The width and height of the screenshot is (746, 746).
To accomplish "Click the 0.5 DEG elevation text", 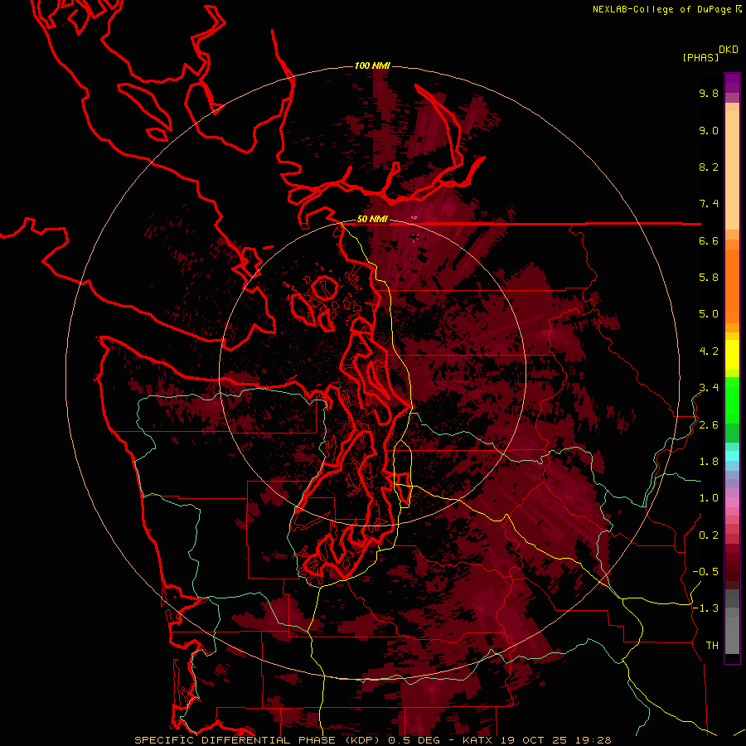I will [x=414, y=740].
